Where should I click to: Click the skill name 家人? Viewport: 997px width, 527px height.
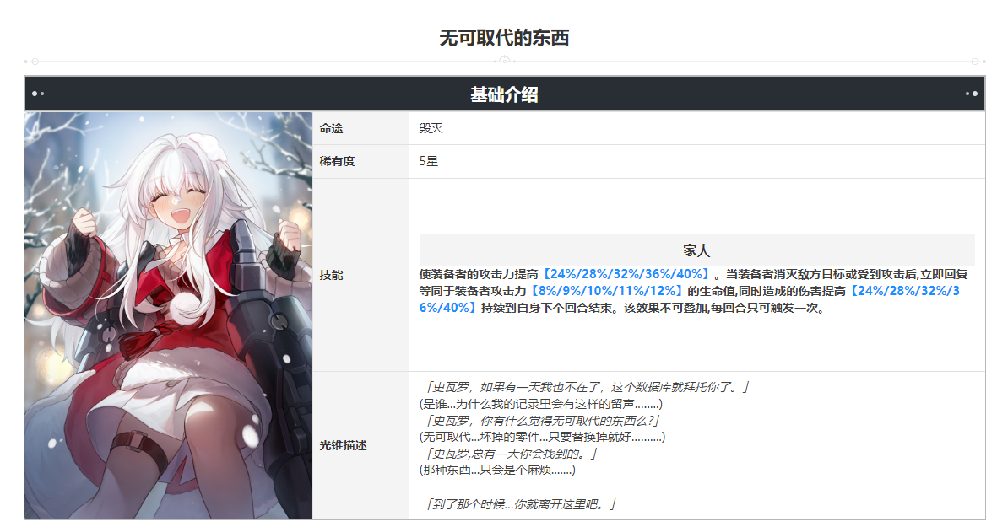696,250
